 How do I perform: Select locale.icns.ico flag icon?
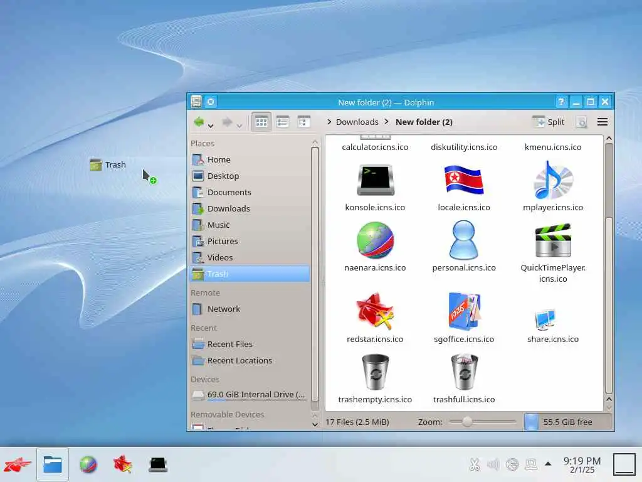464,179
